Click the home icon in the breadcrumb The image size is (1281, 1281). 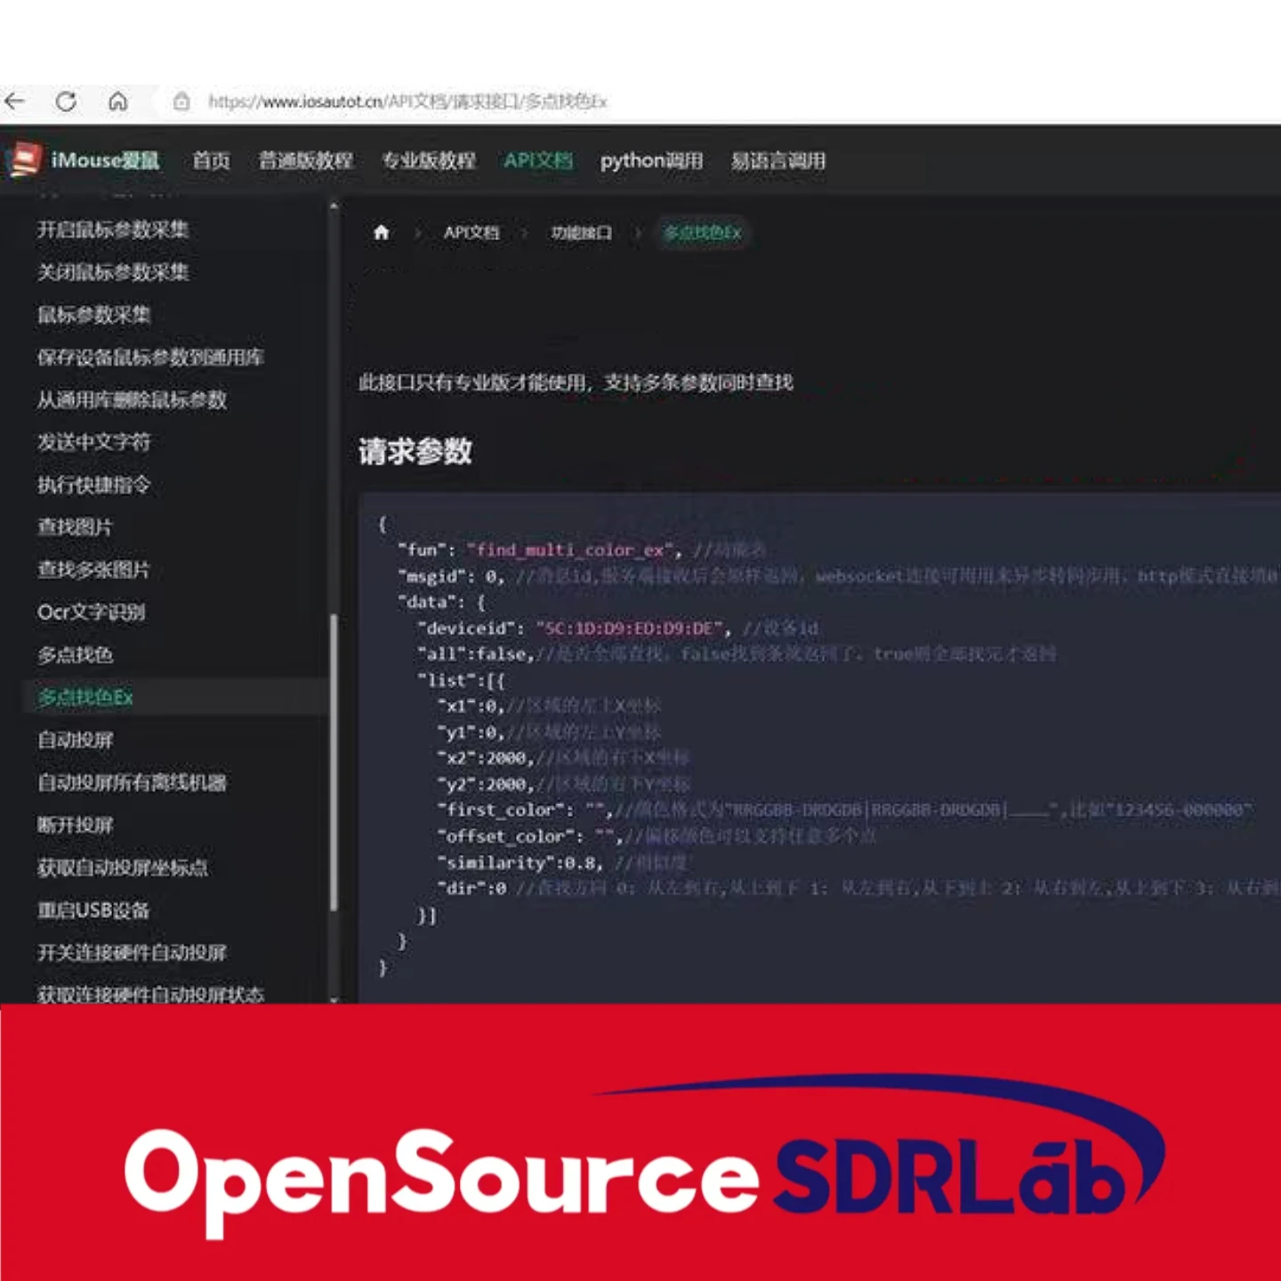(x=381, y=232)
